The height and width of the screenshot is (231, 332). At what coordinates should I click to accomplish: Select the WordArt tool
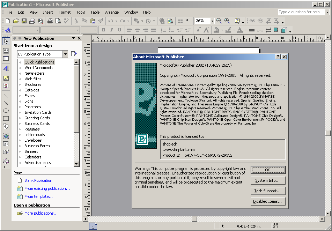[6, 68]
